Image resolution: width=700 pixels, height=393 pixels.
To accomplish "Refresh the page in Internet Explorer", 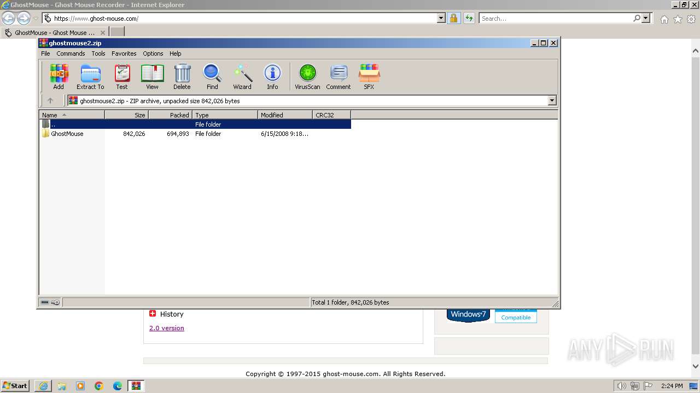I will [469, 18].
